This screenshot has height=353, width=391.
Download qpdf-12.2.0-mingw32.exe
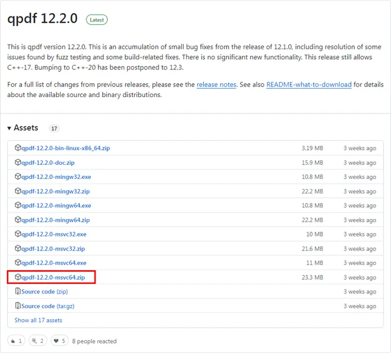56,177
